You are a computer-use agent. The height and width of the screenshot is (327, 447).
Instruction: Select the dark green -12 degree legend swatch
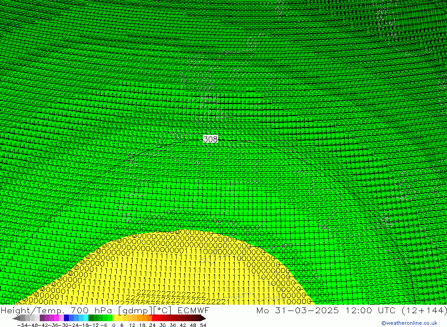tap(91, 318)
